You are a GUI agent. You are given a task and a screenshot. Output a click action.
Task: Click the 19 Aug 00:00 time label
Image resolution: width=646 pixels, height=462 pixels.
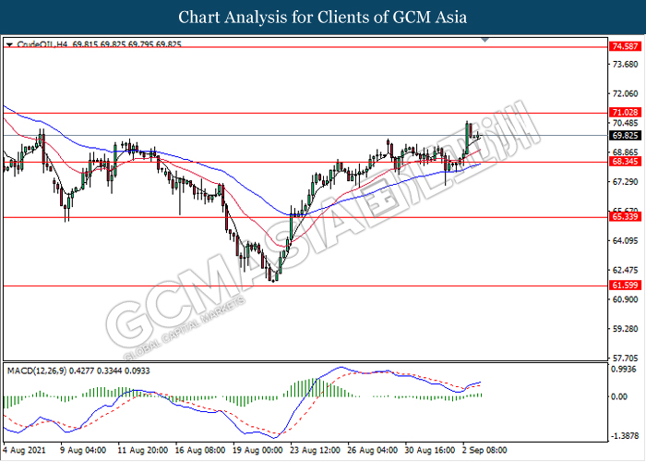tap(257, 450)
